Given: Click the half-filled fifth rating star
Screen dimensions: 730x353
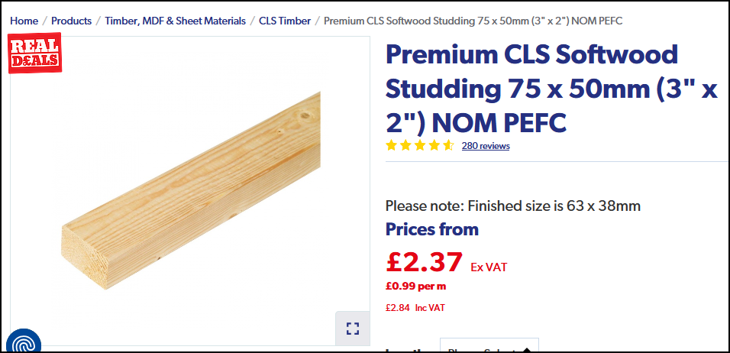Looking at the screenshot, I should click(x=448, y=146).
